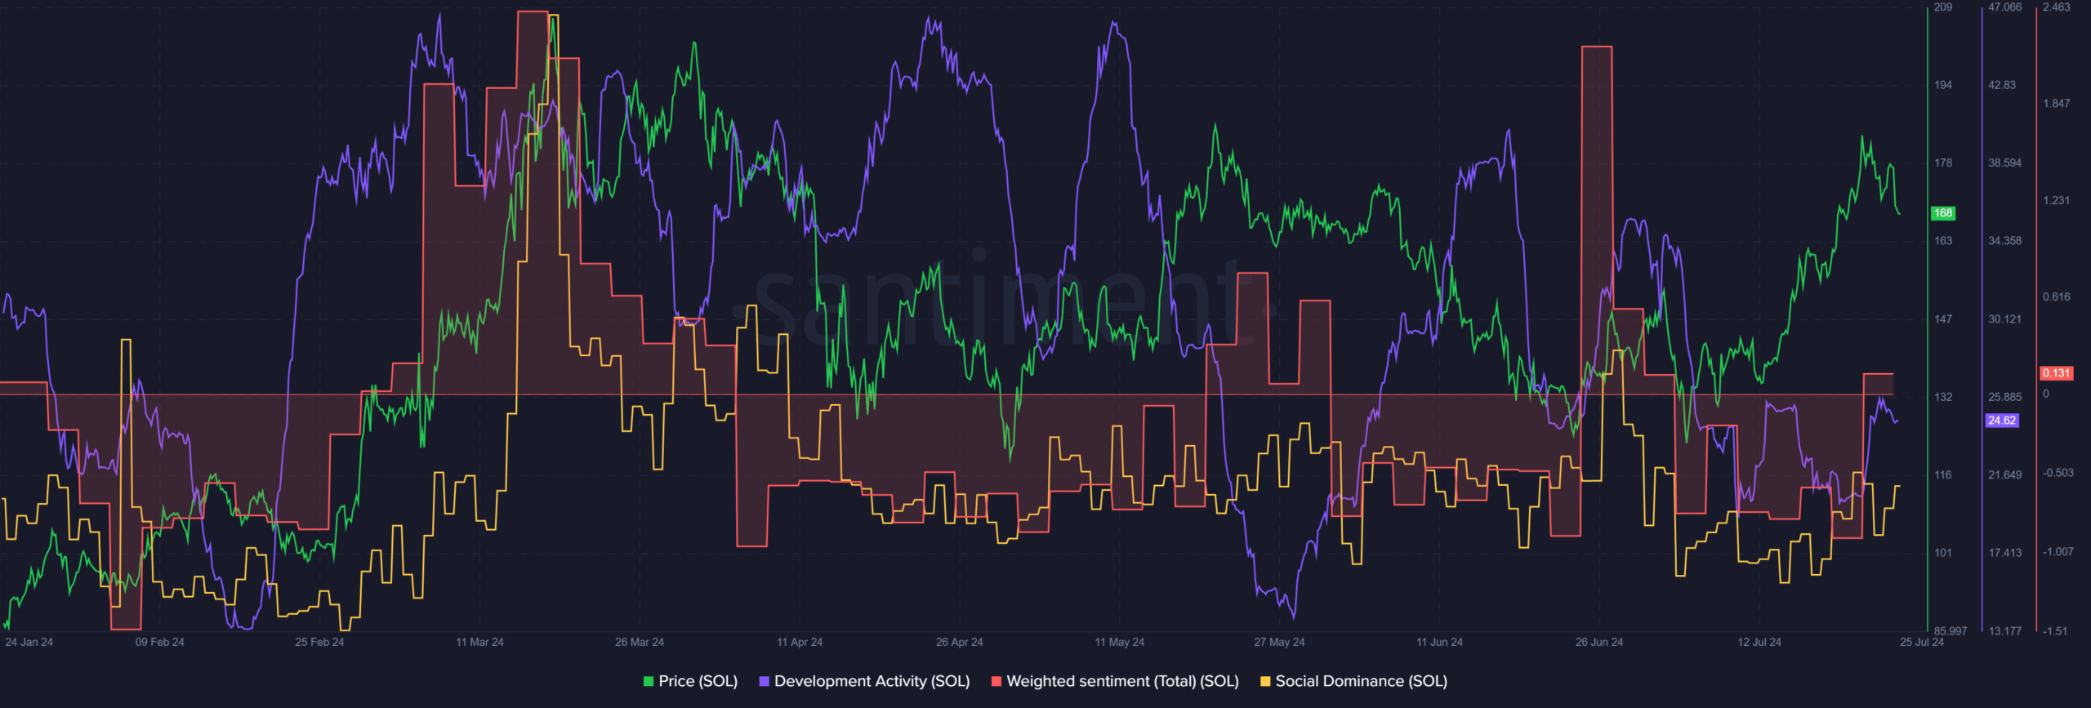Click the price axis value 209
Screen dimensions: 2091x708
1943,7
